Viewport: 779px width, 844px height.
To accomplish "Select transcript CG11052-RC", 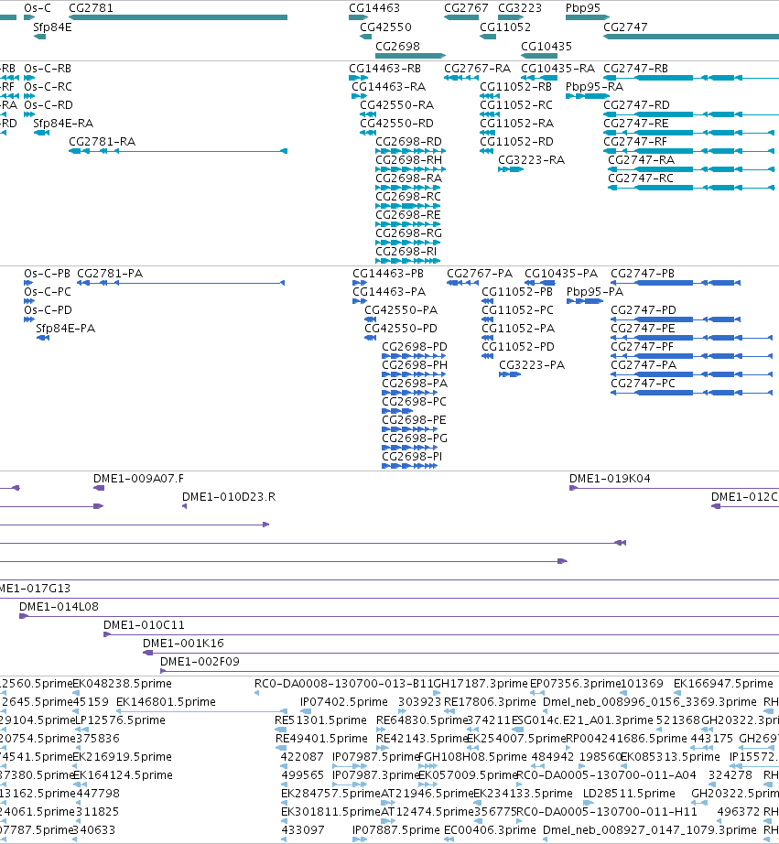I will tap(516, 105).
